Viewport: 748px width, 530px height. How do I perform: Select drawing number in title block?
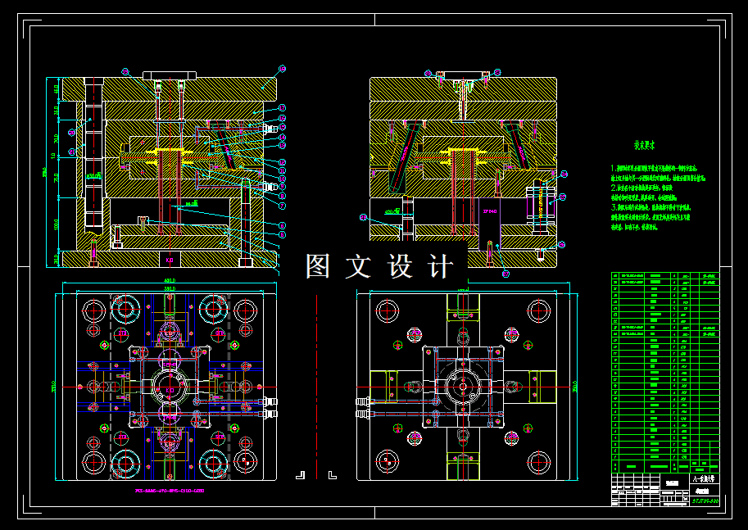[705, 501]
